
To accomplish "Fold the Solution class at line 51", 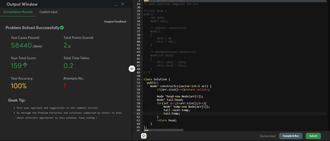I will coord(142,79).
